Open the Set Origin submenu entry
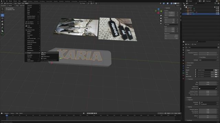 [33, 7]
